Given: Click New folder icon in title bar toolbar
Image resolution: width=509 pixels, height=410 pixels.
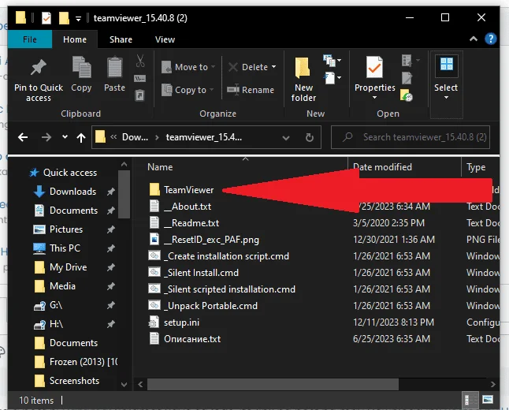Looking at the screenshot, I should pyautogui.click(x=64, y=18).
